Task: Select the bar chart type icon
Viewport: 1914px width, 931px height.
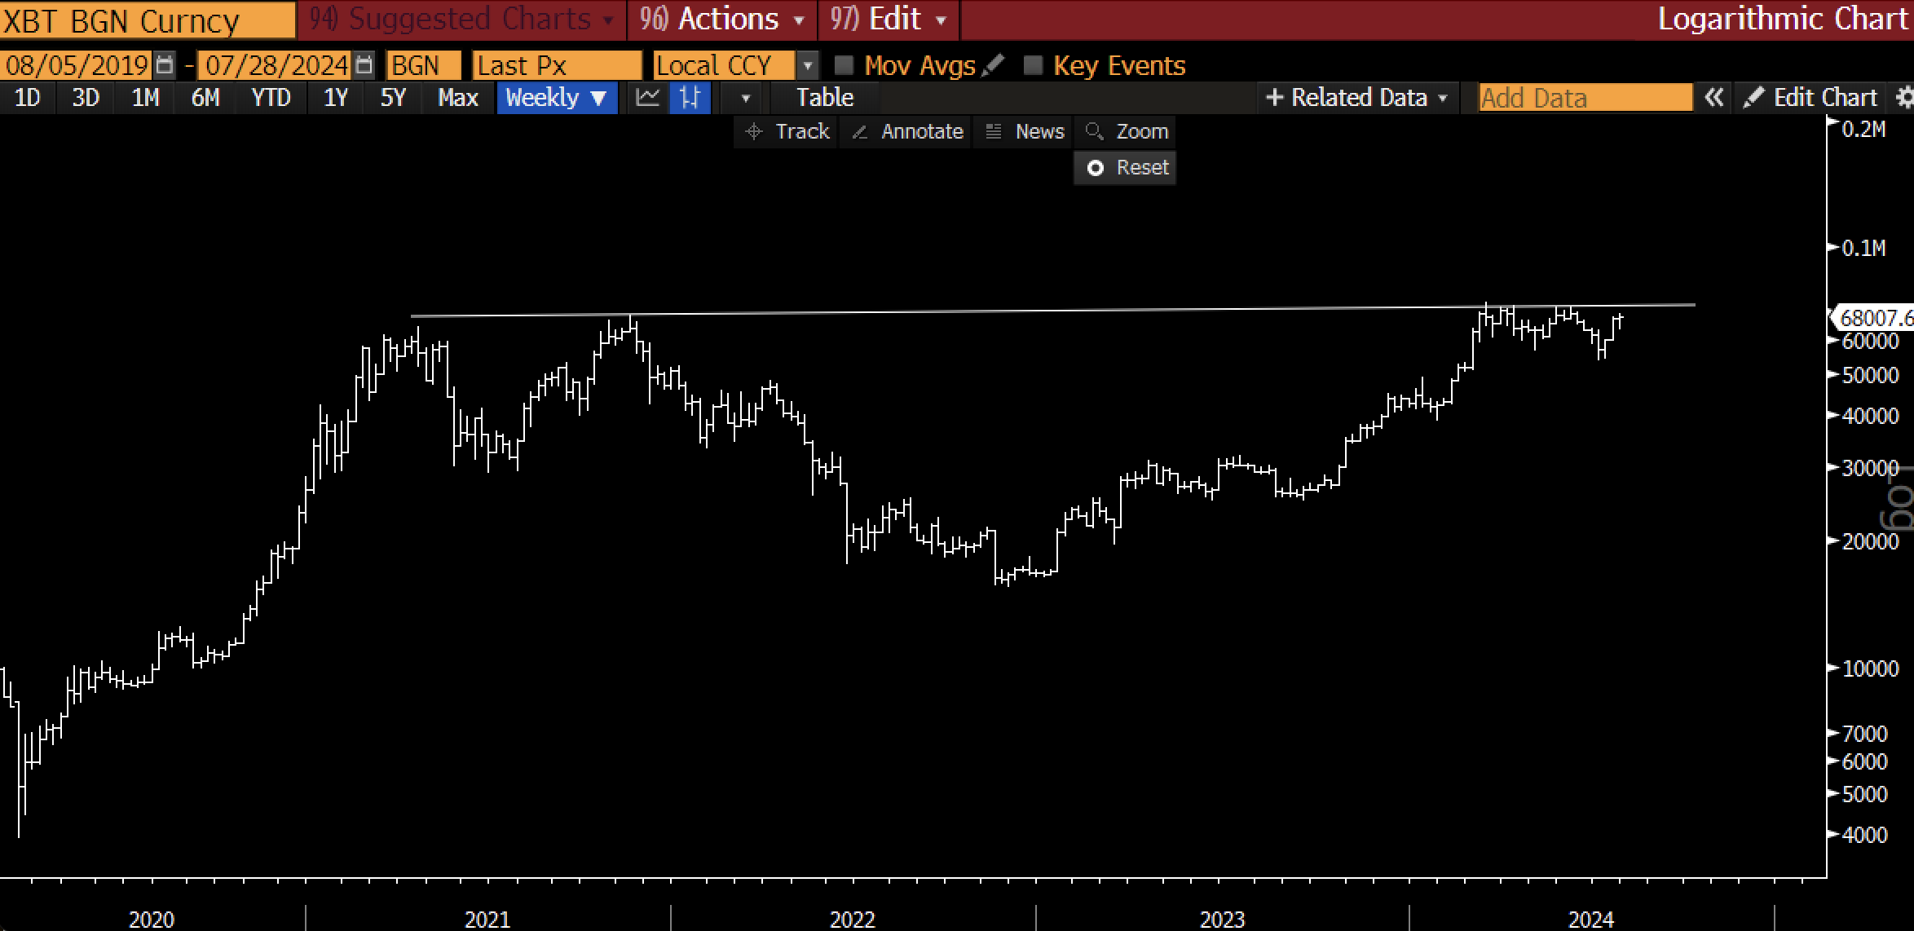Action: [690, 98]
